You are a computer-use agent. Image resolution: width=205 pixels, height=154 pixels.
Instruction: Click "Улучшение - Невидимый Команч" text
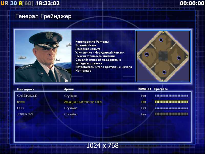[100, 53]
